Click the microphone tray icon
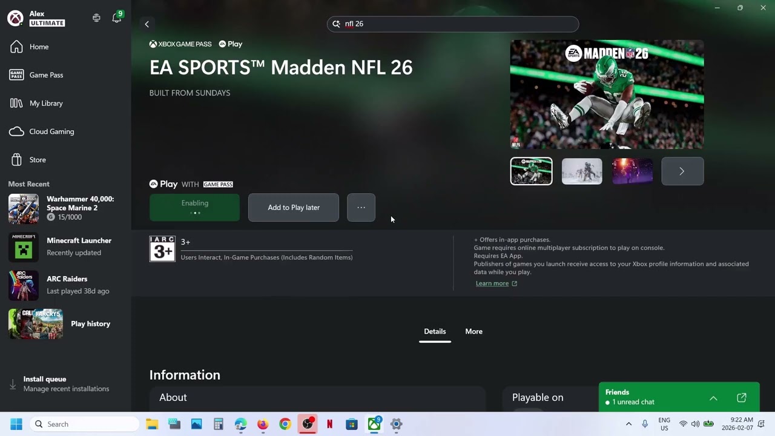 [645, 424]
